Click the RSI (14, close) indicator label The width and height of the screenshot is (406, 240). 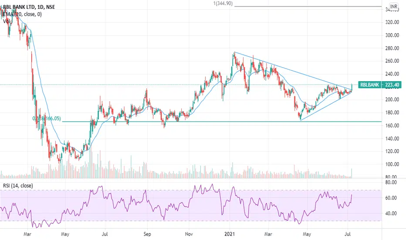pyautogui.click(x=18, y=185)
